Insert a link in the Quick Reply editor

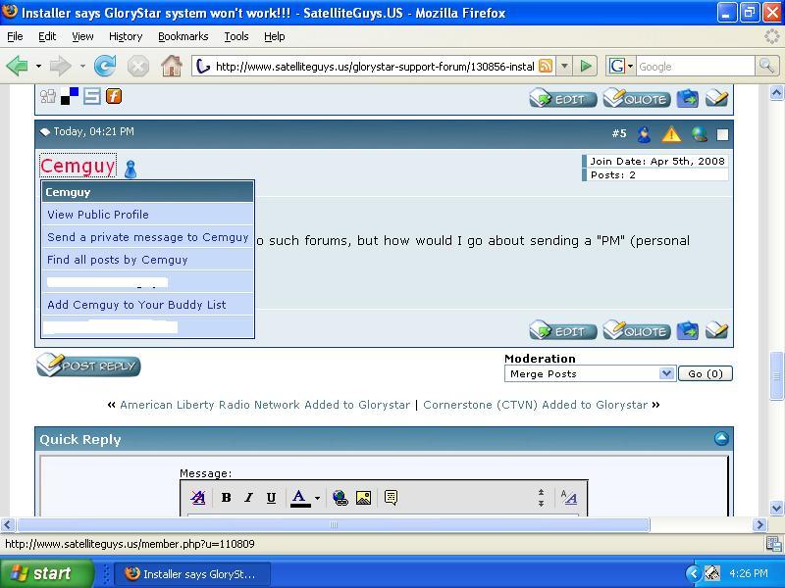[340, 498]
